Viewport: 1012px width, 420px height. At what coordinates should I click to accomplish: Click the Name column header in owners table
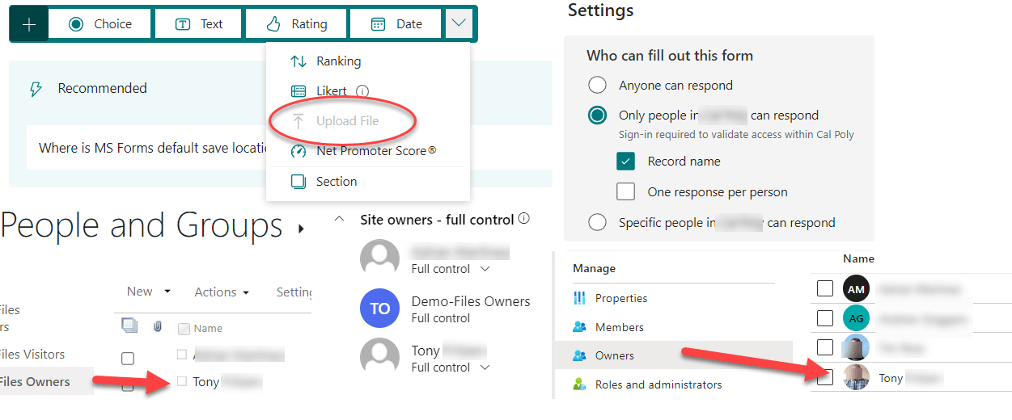tap(858, 258)
